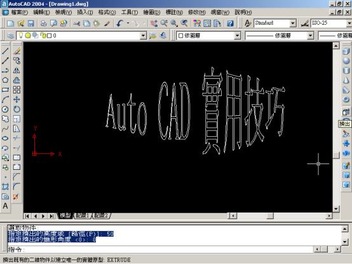Switch to the 配置2 layout tab
Image resolution: width=352 pixels, height=264 pixels.
pos(101,216)
